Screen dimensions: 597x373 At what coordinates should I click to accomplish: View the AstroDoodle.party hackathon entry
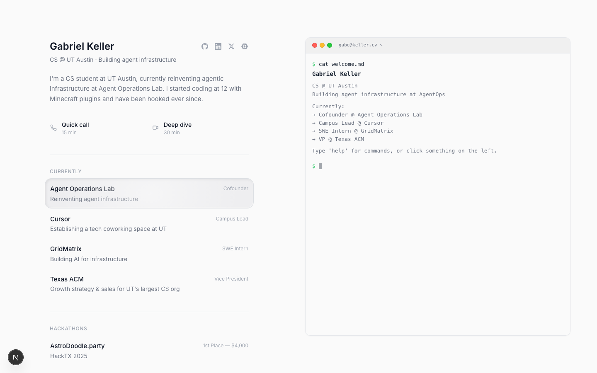click(149, 351)
